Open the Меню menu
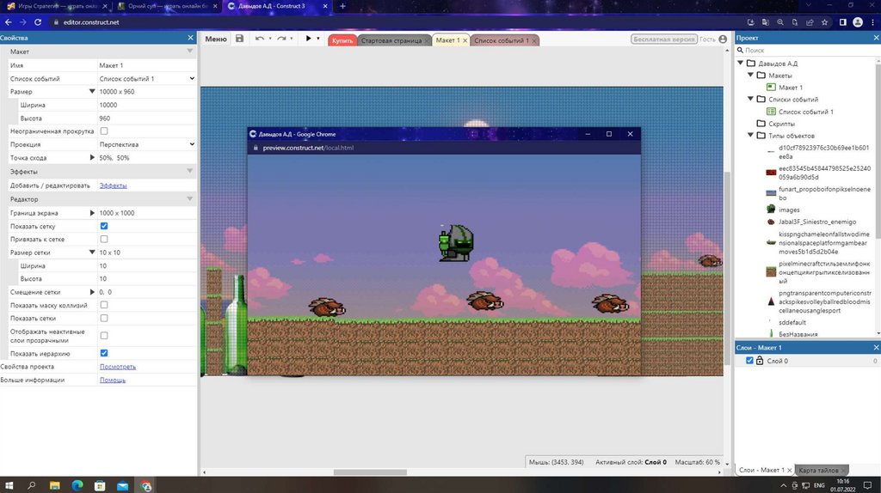 tap(216, 40)
